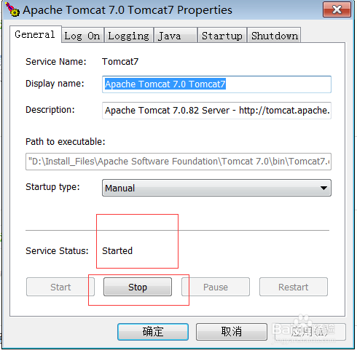Open the Log On tab
Viewport: 357px width, 353px height.
pyautogui.click(x=82, y=36)
